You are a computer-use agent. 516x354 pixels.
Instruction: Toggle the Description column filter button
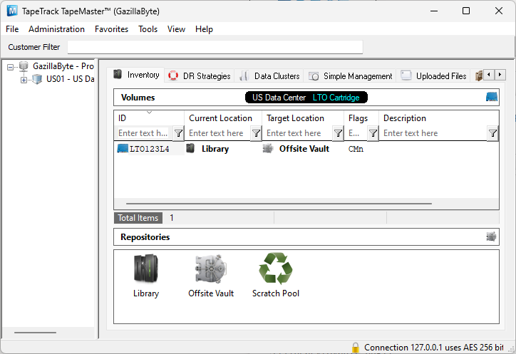(492, 133)
